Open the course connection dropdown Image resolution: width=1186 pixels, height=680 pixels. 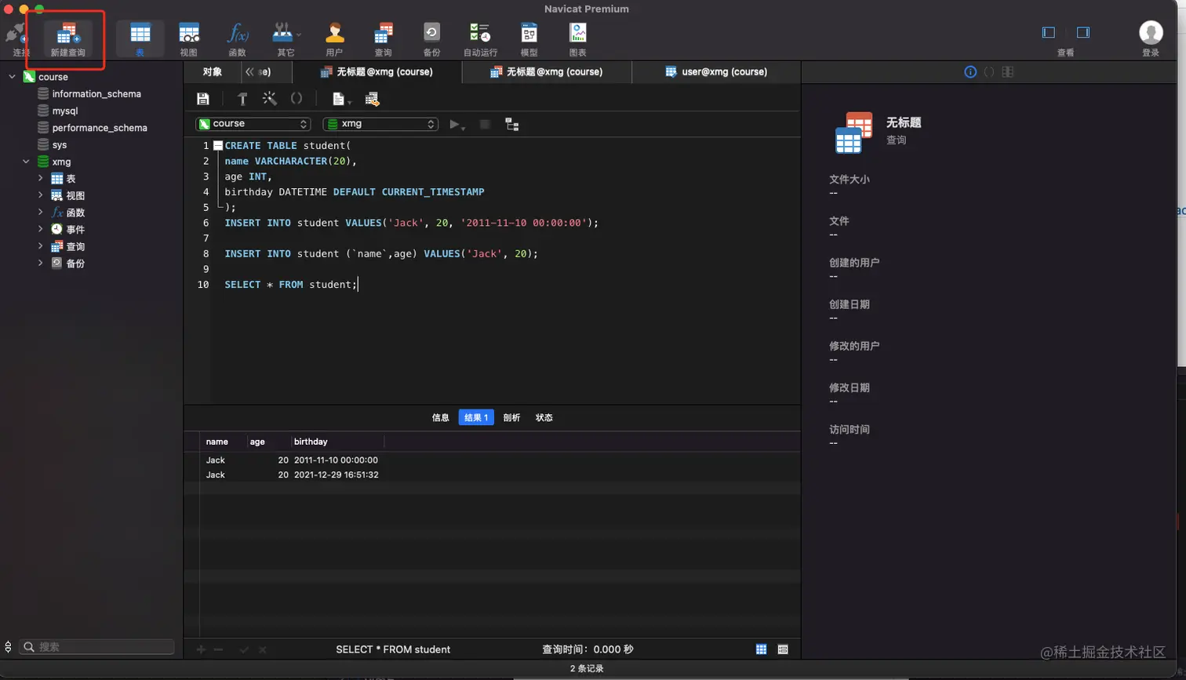tap(253, 124)
